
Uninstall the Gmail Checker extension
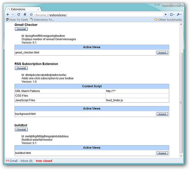tap(21, 29)
